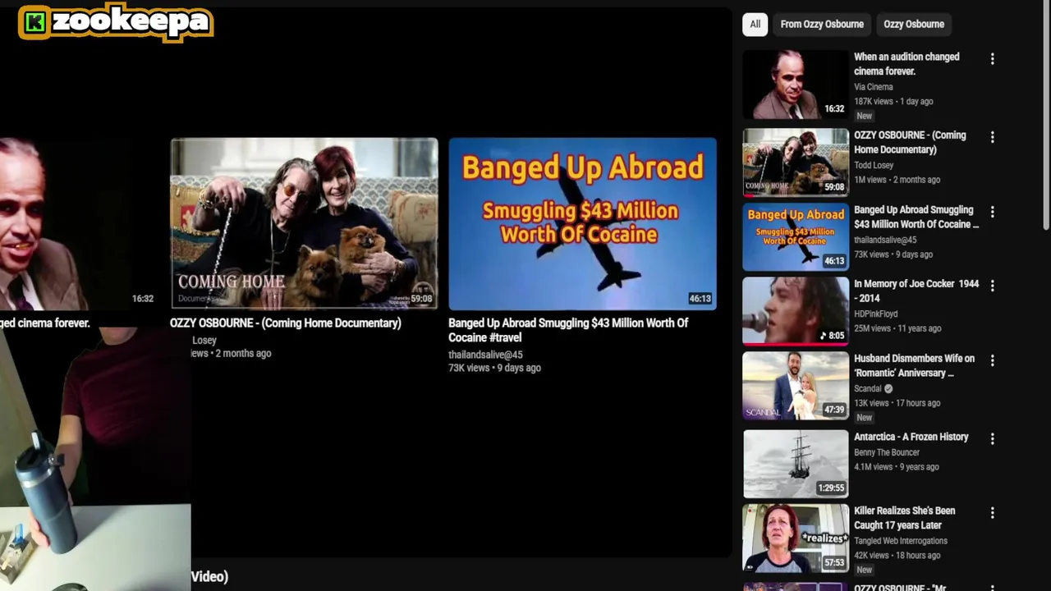Click sidebar 'thailandsalive@45' channel name
1051x591 pixels.
pos(885,240)
